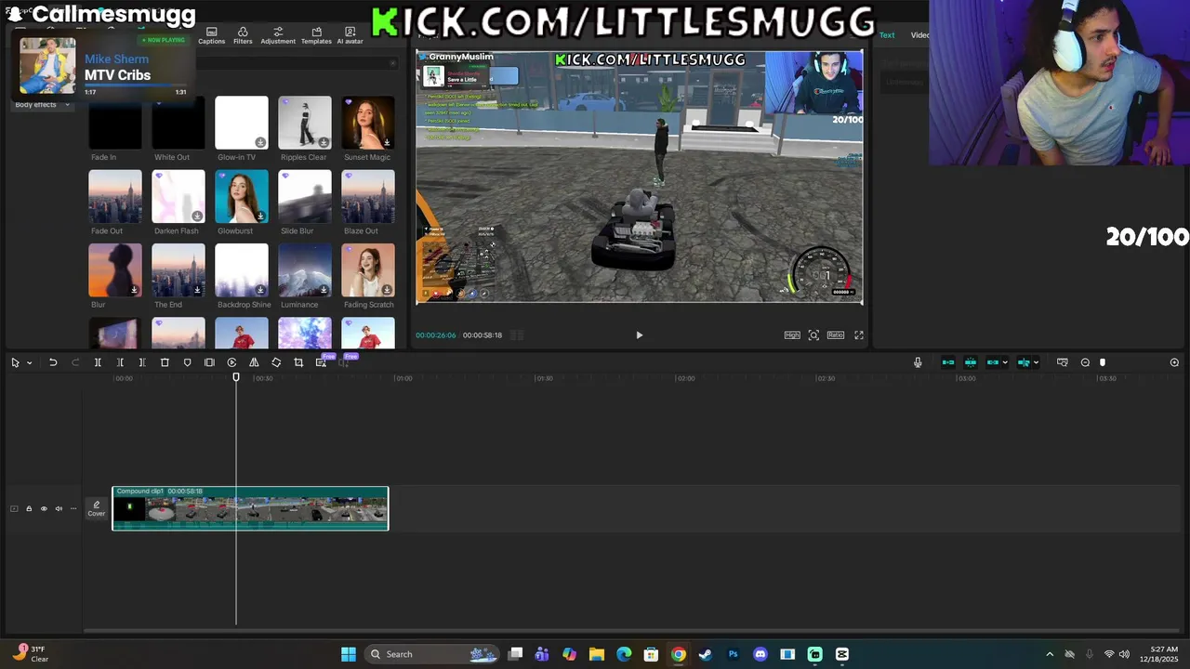Open the Ratio aspect setting
Image resolution: width=1190 pixels, height=669 pixels.
click(x=836, y=335)
